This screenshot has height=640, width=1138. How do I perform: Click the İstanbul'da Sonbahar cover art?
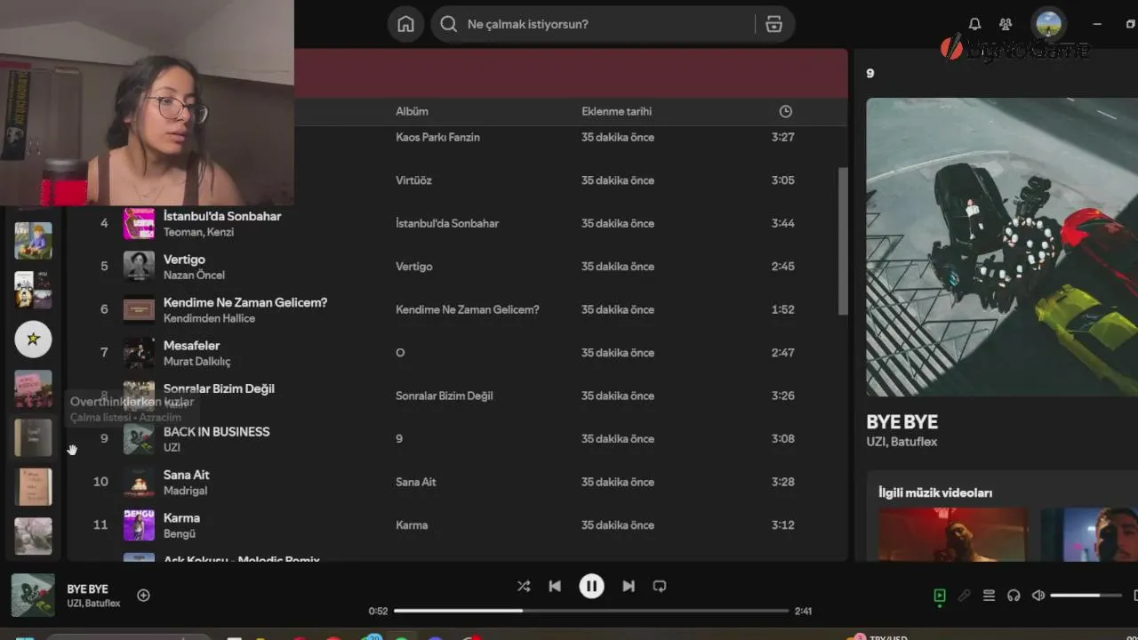[x=139, y=223]
